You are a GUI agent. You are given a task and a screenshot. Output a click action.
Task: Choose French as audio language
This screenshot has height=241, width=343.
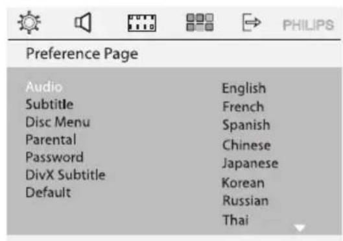coord(243,107)
